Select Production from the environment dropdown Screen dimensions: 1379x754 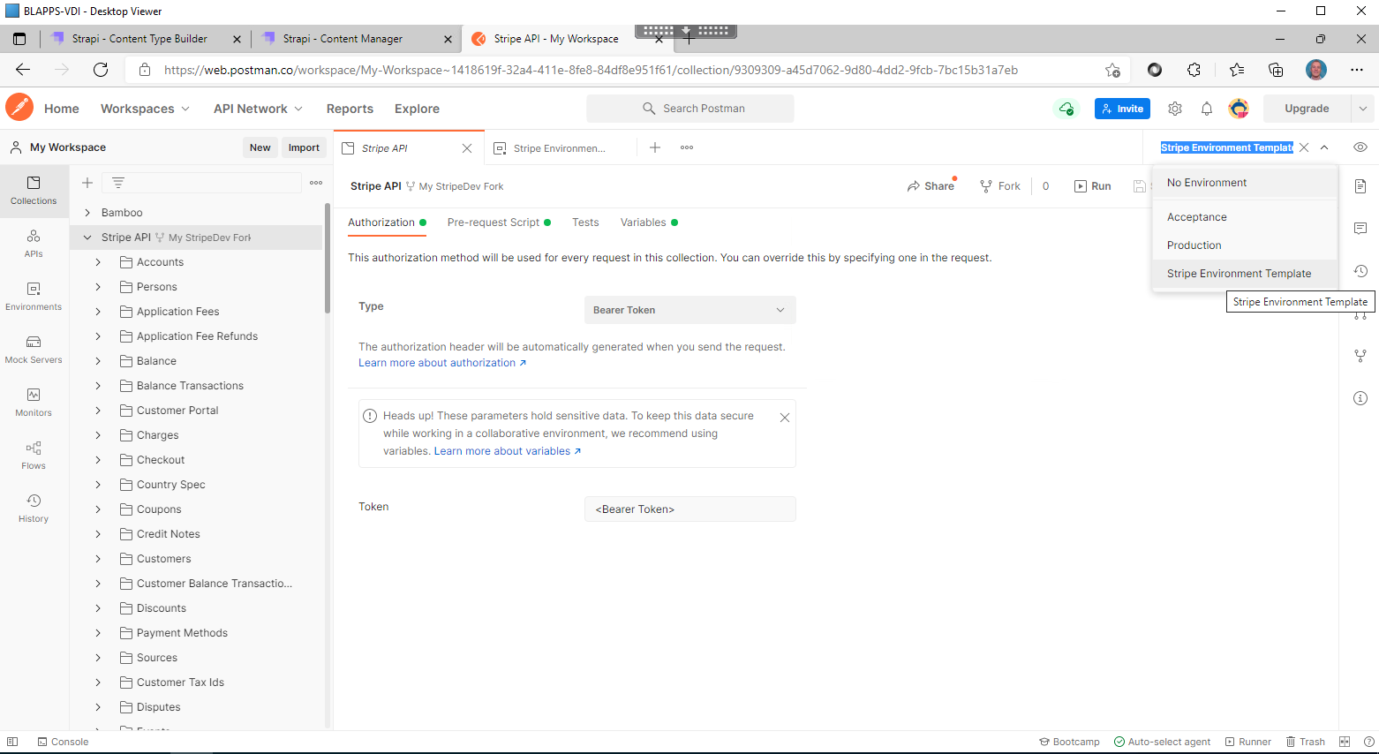1194,245
